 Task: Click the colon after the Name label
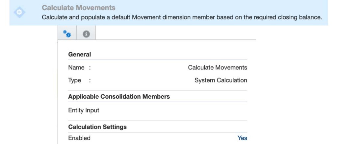coord(90,67)
